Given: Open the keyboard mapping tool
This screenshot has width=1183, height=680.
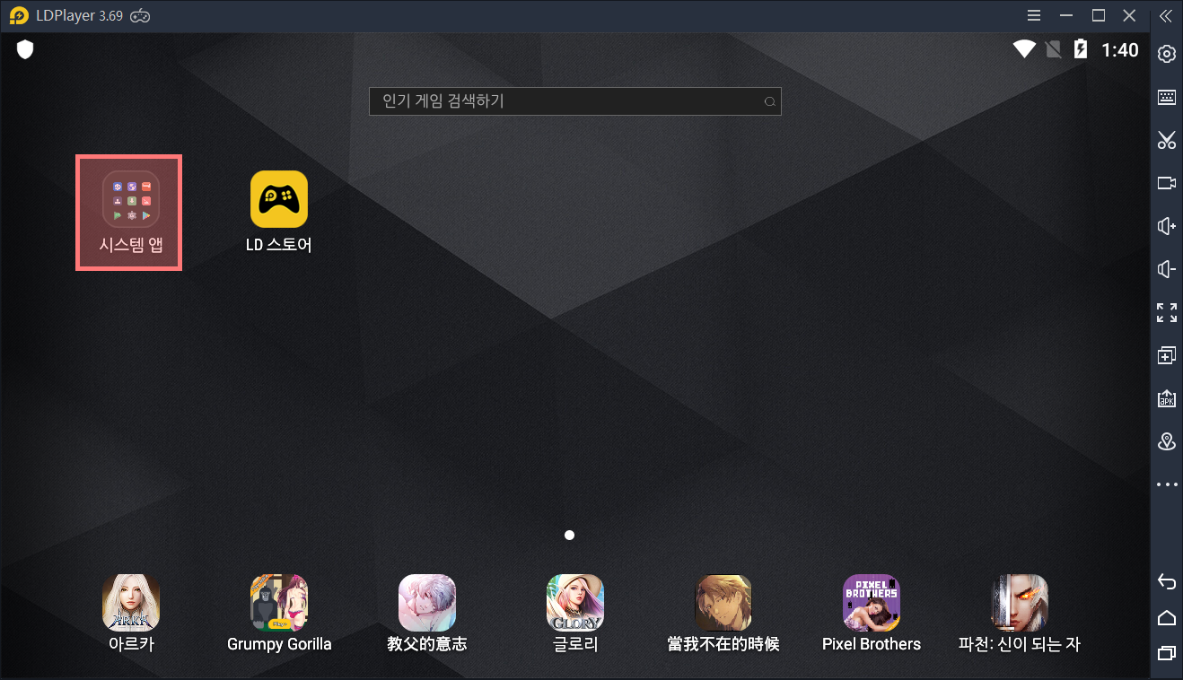Looking at the screenshot, I should (1167, 97).
